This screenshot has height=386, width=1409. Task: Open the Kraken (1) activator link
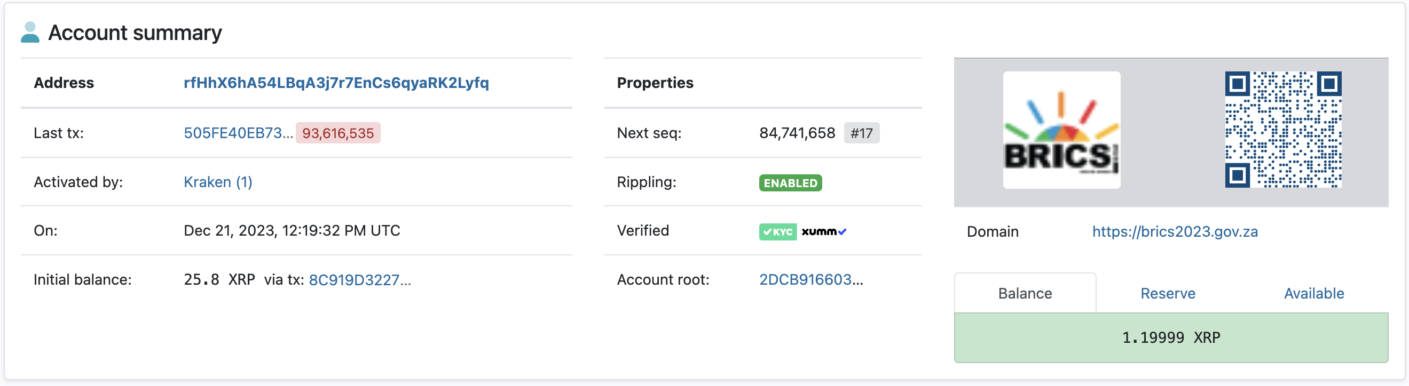pyautogui.click(x=218, y=182)
